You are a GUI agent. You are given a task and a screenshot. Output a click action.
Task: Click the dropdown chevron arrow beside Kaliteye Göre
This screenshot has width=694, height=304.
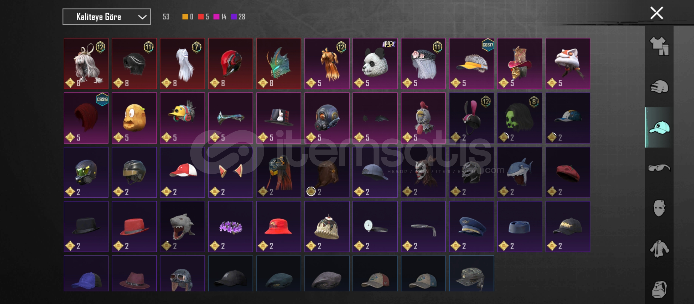pyautogui.click(x=142, y=17)
